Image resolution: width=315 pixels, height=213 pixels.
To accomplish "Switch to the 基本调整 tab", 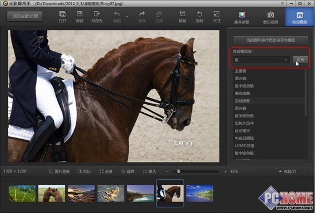I will (x=242, y=18).
